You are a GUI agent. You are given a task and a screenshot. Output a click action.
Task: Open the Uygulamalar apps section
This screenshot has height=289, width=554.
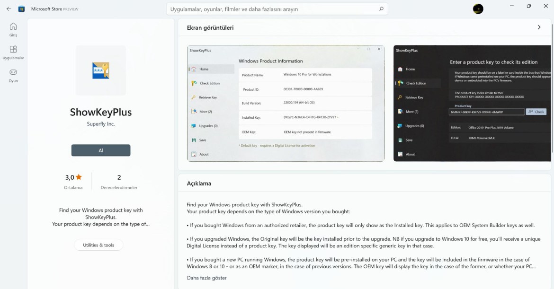pyautogui.click(x=13, y=52)
